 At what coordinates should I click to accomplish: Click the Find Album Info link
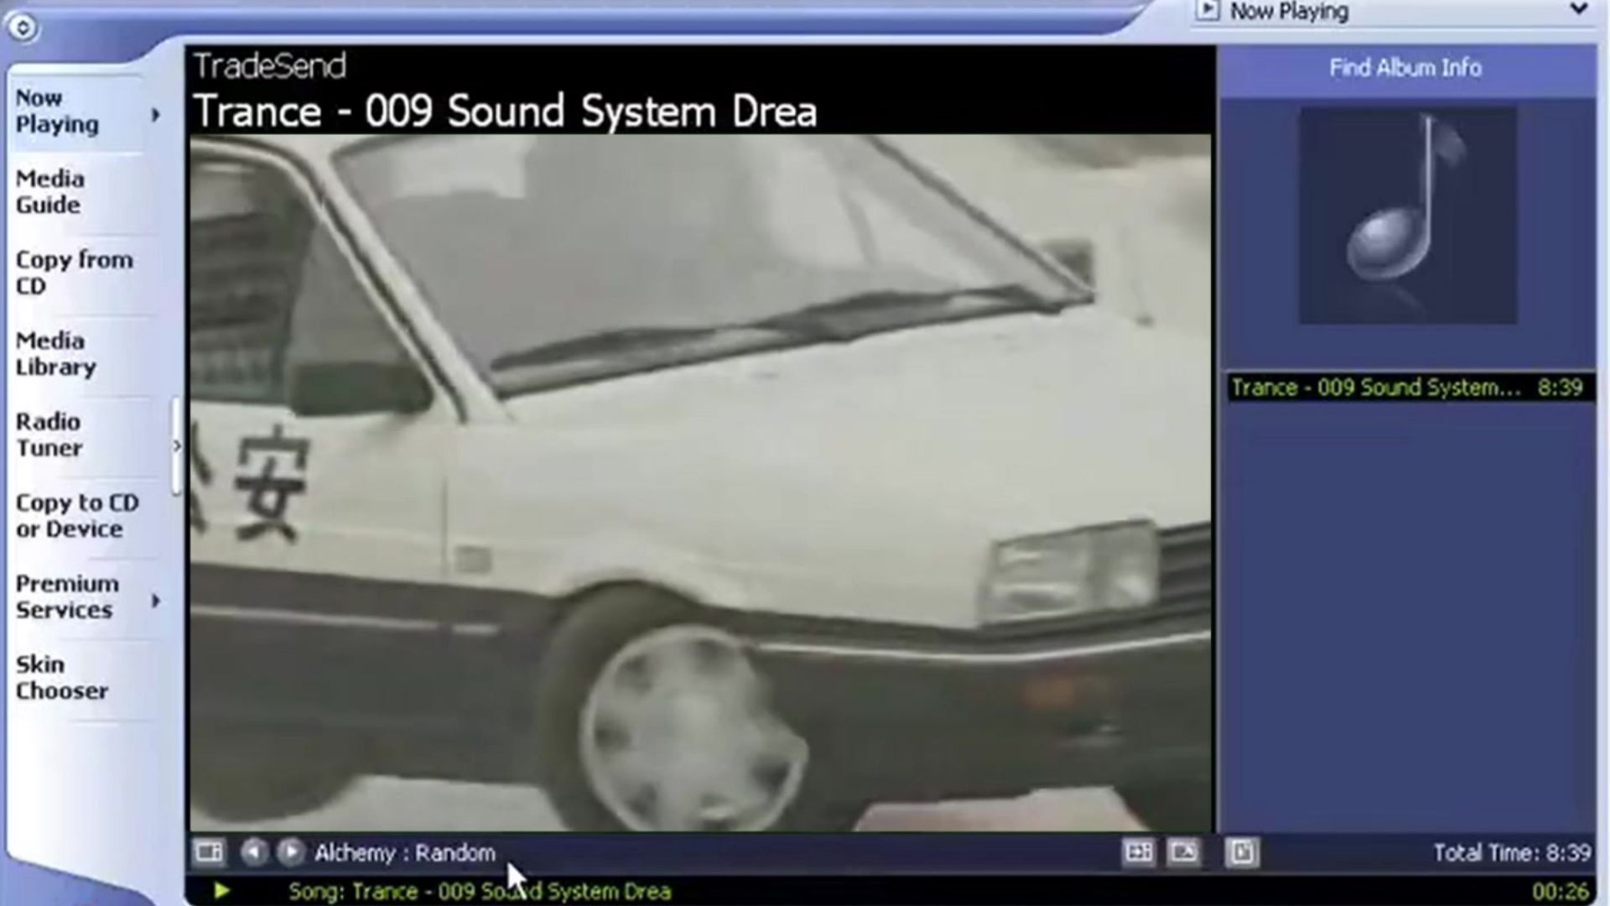pos(1405,68)
